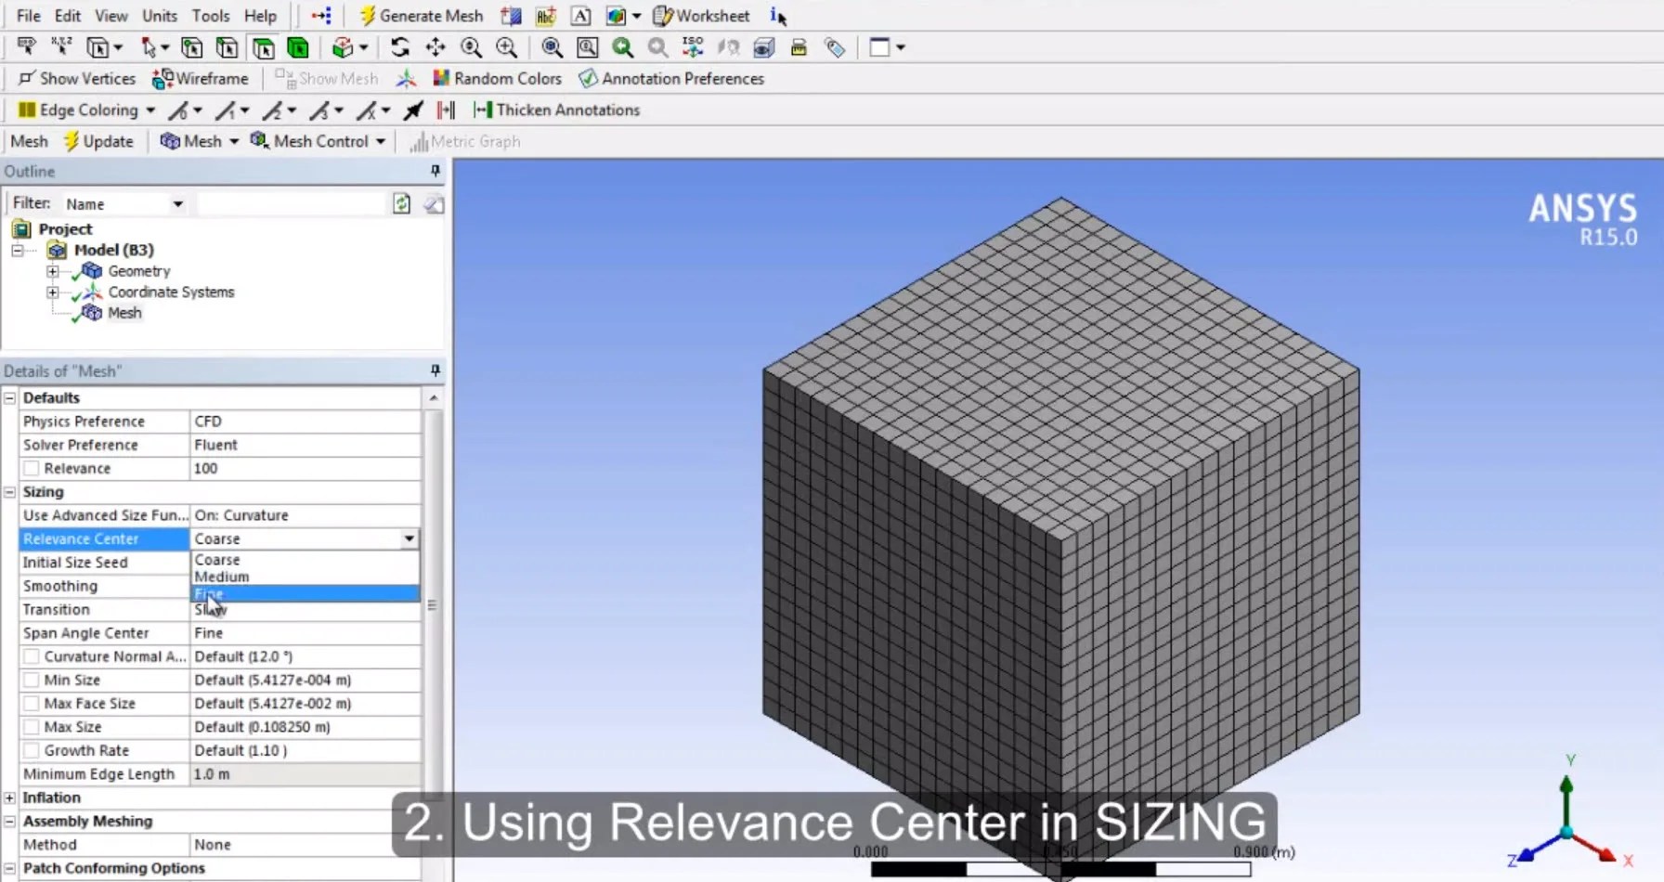Expand the Geometry tree node
Screen dimensions: 1664x882
point(53,270)
